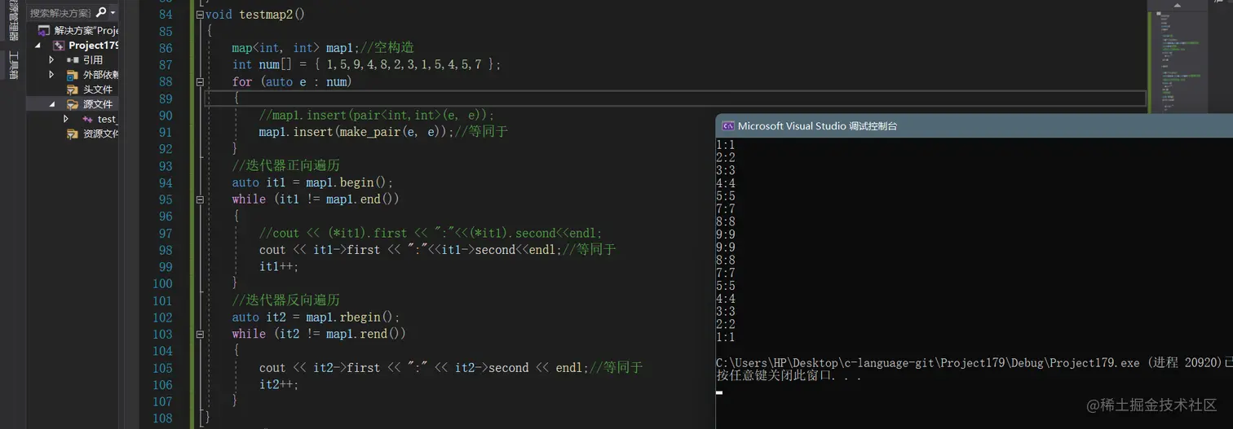Click the 资源文件 folder icon
Image resolution: width=1233 pixels, height=429 pixels.
[72, 134]
